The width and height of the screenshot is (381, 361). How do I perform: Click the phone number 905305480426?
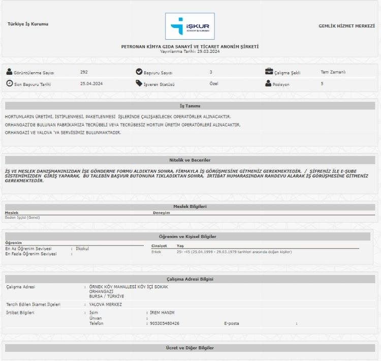tap(164, 323)
